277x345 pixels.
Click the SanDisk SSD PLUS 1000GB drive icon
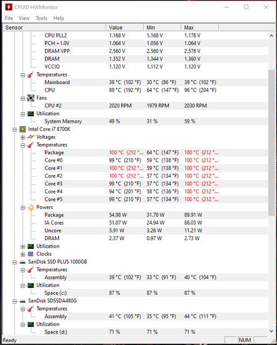(22, 262)
